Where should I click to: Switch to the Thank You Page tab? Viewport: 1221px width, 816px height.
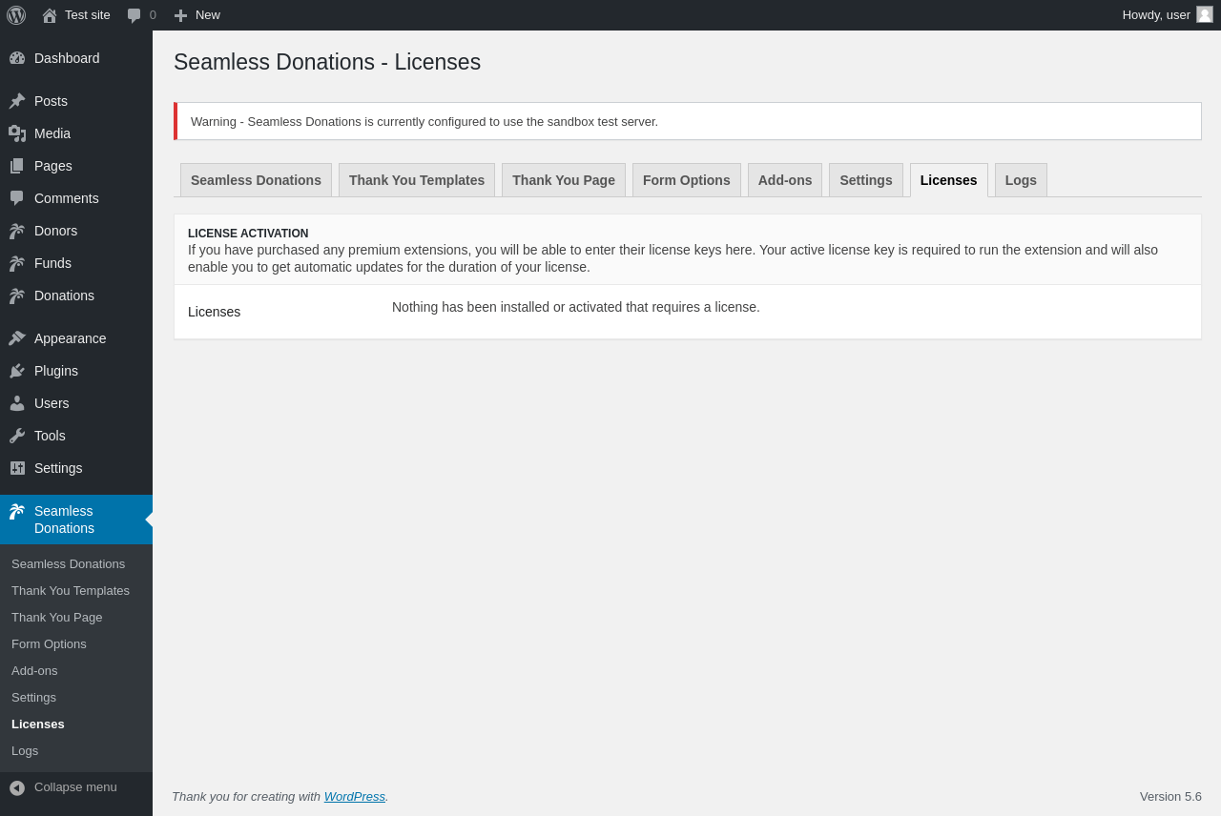click(564, 180)
